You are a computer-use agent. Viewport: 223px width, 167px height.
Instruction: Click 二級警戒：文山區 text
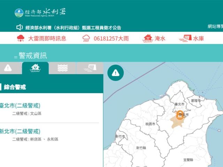tap(27, 113)
